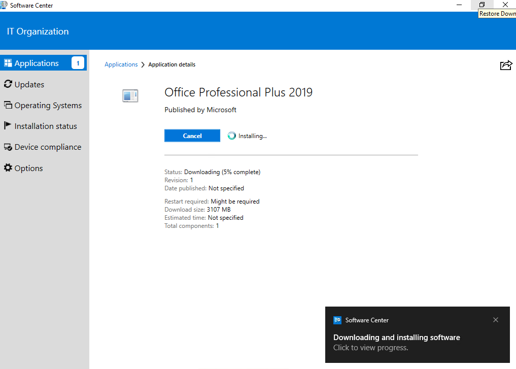Restore down the Software Center window
The height and width of the screenshot is (369, 516).
(482, 5)
